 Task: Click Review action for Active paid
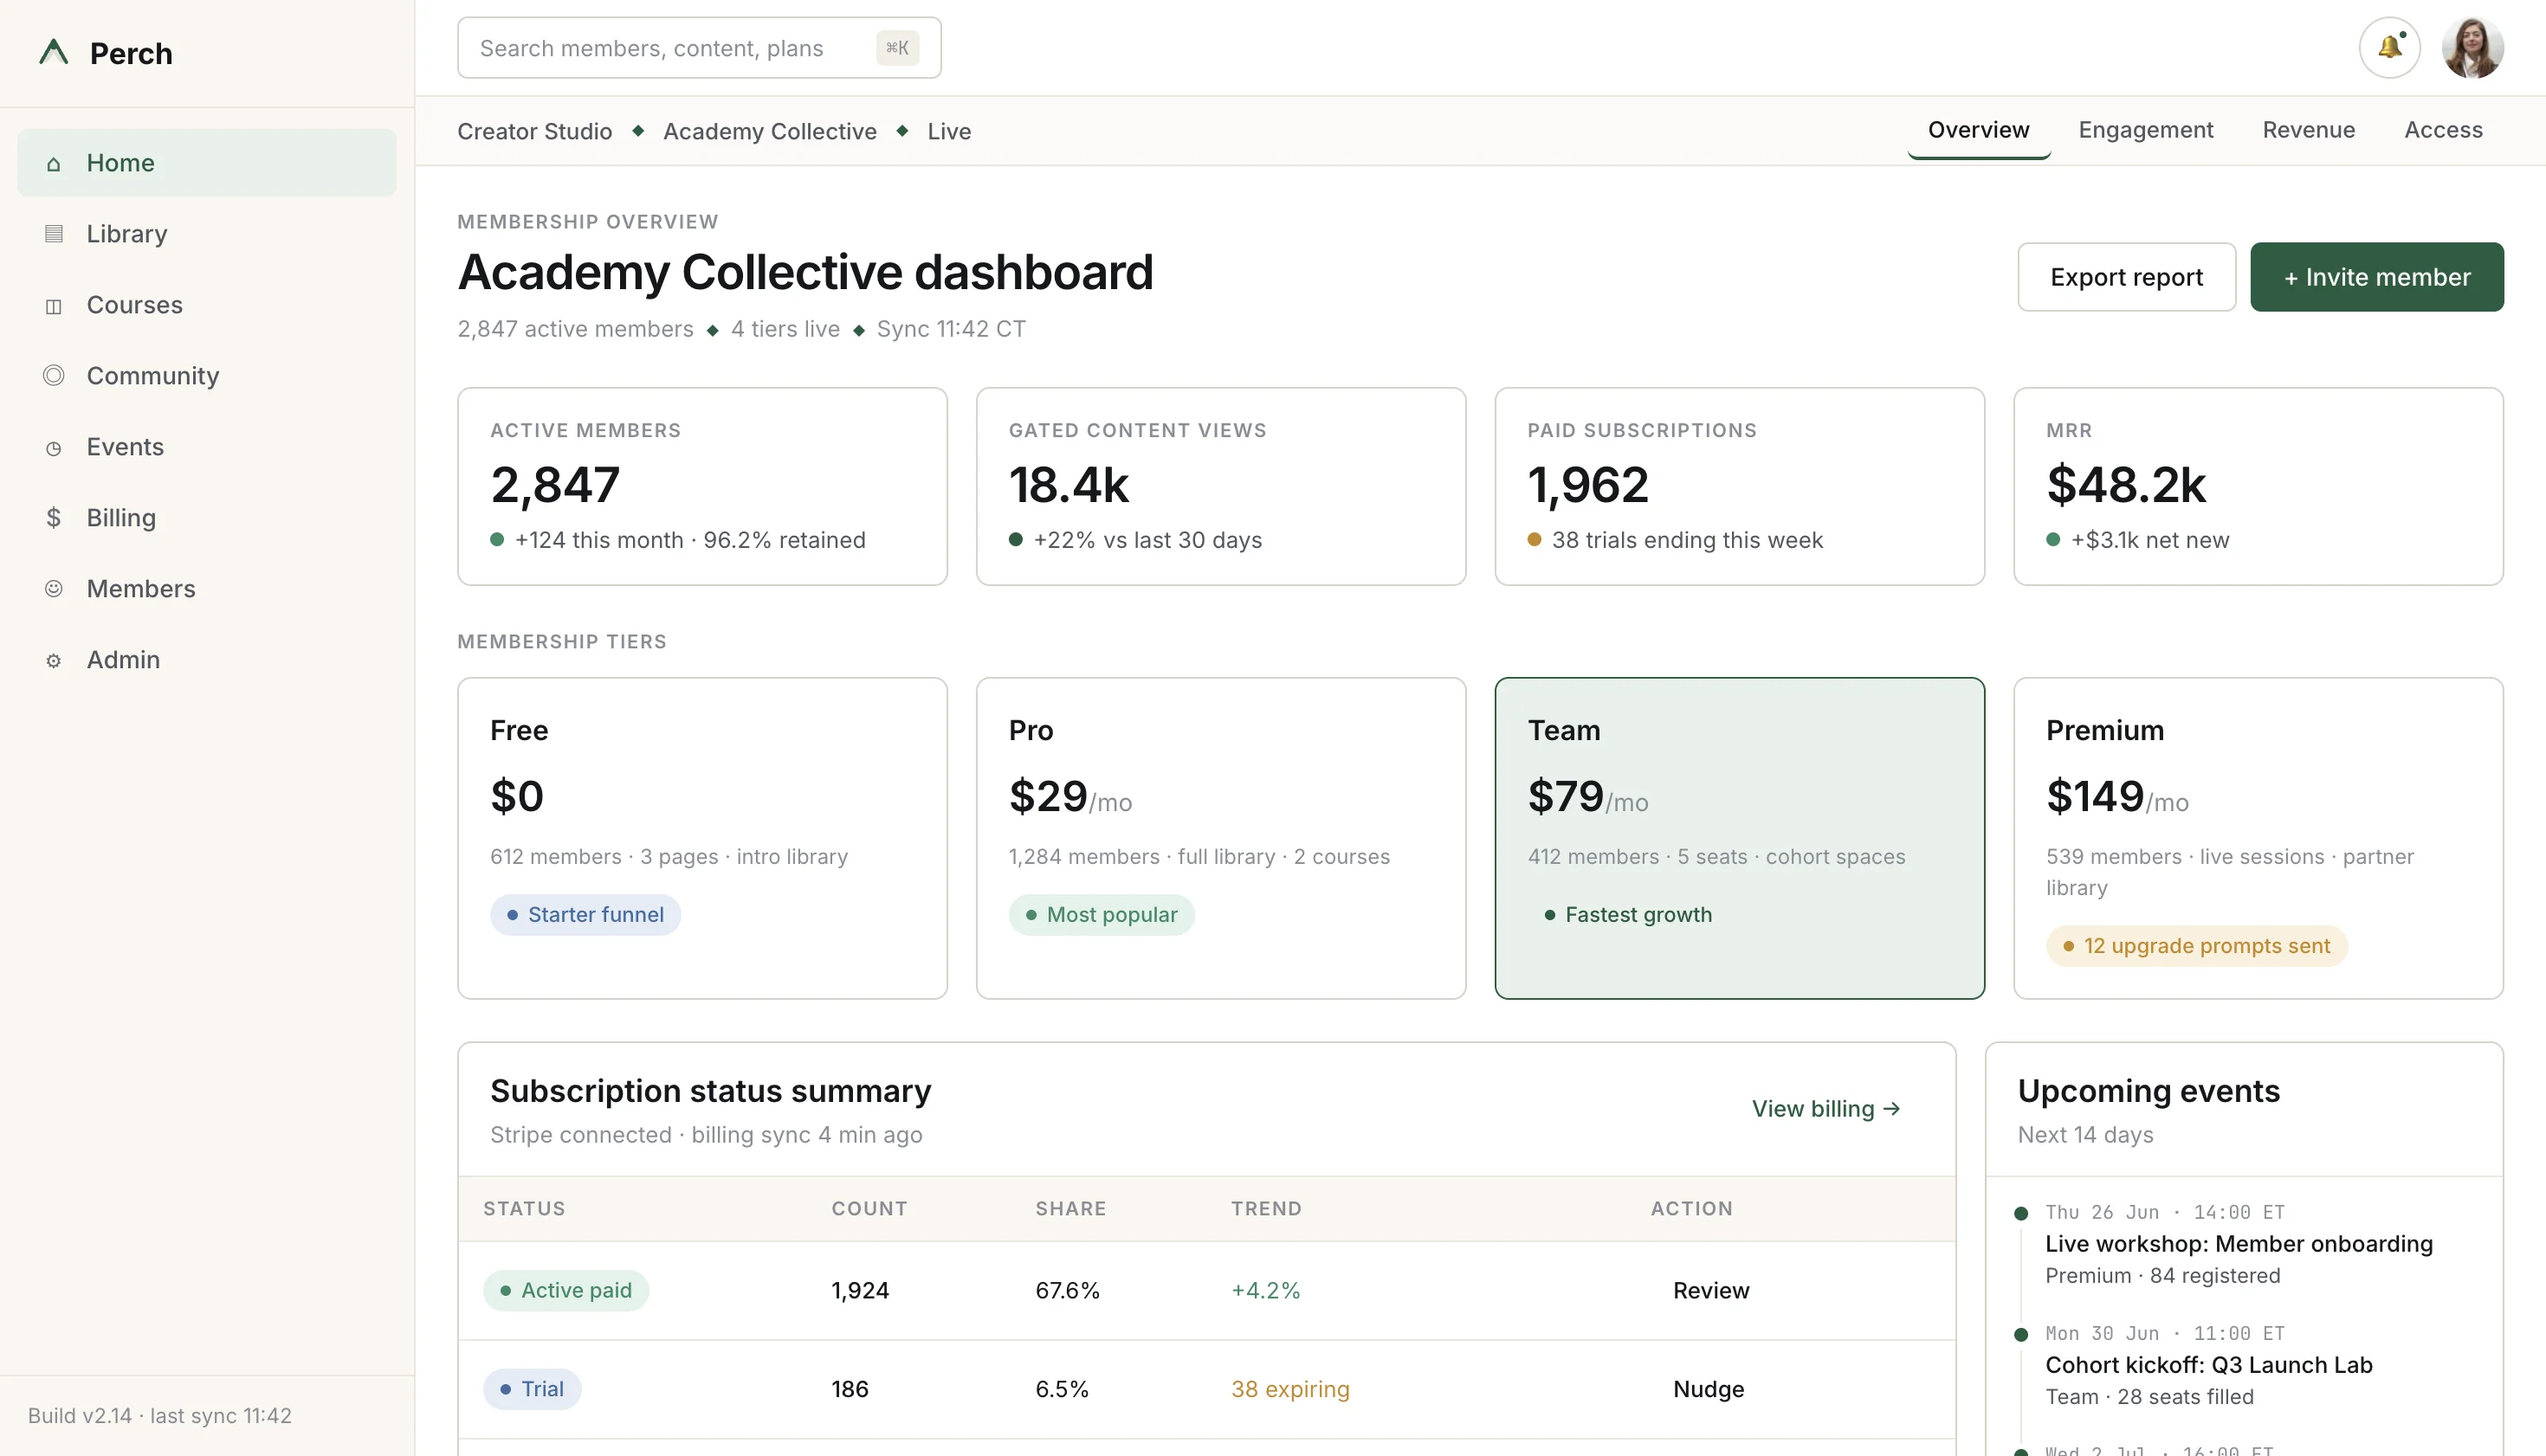1710,1291
